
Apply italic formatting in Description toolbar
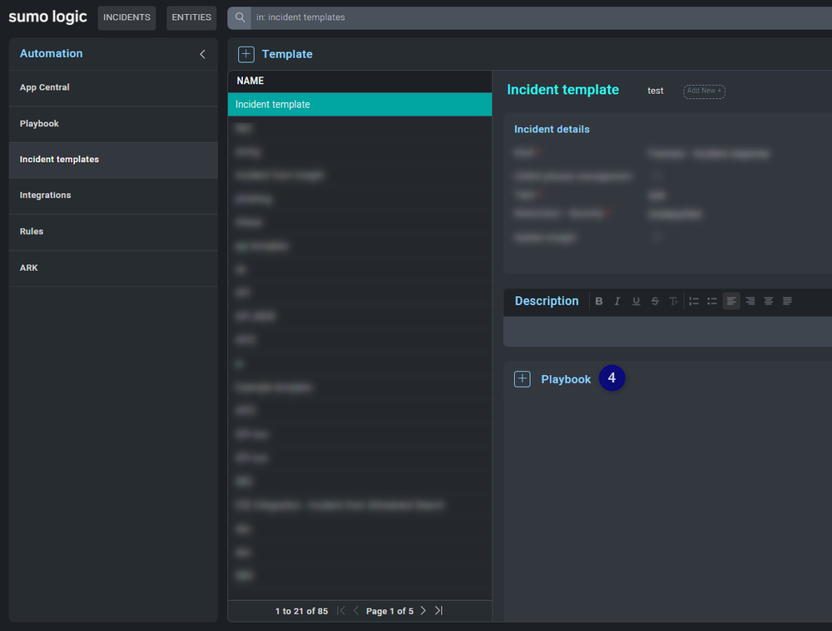point(617,301)
